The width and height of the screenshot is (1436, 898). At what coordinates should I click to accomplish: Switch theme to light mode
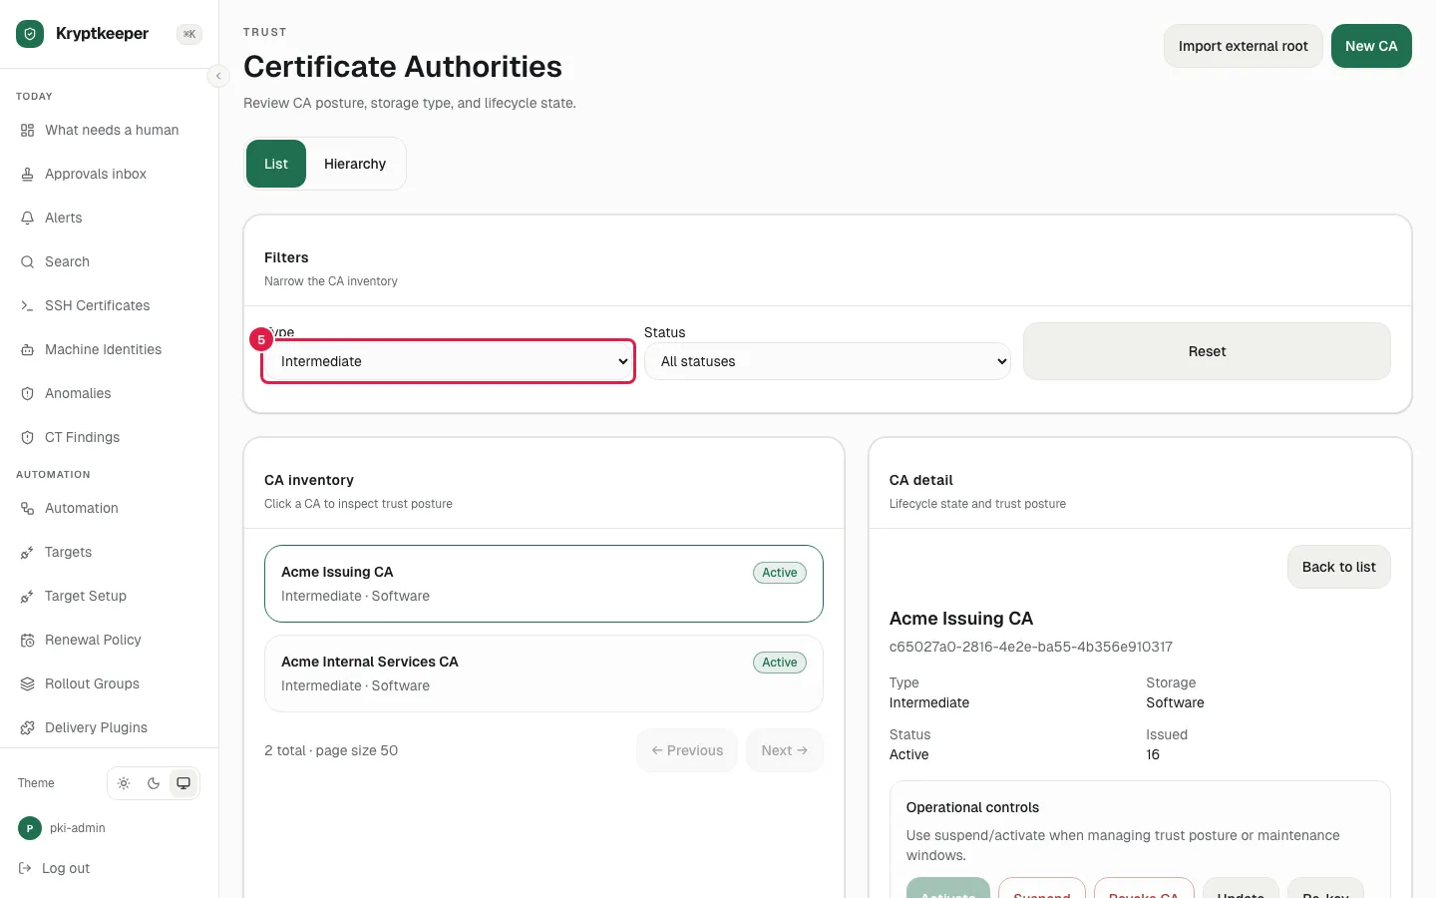click(x=124, y=783)
